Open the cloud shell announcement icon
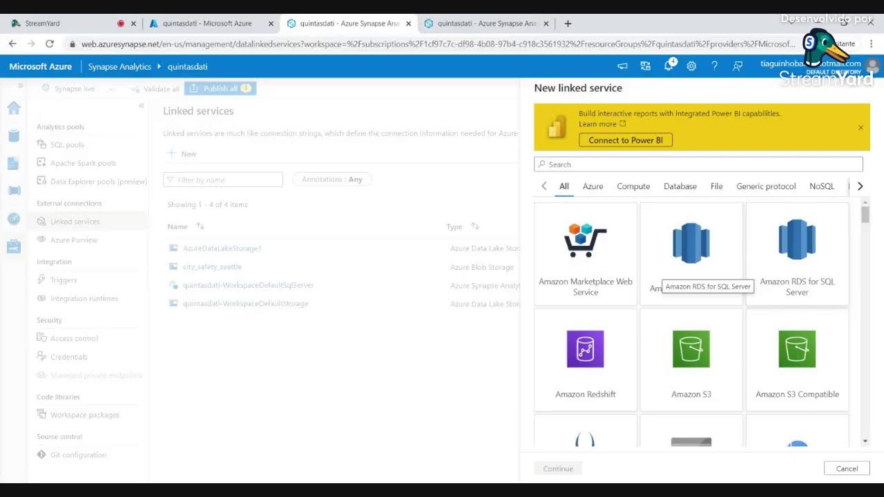 point(622,66)
